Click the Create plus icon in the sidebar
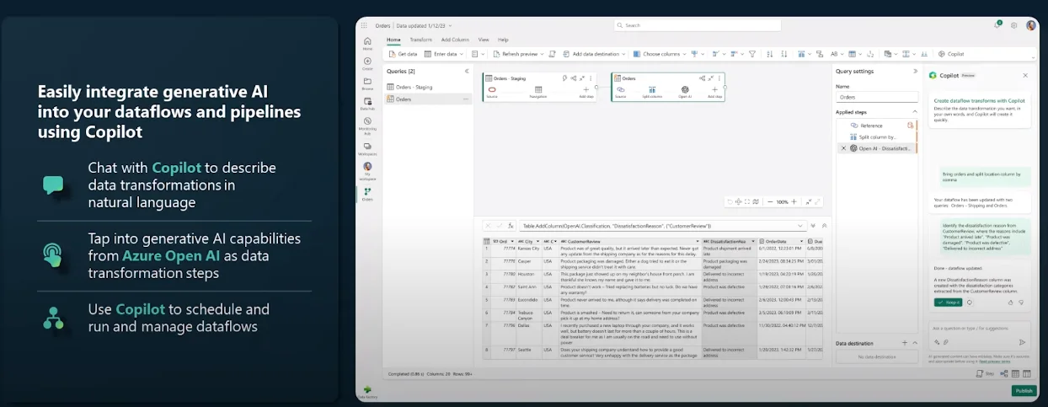This screenshot has width=1048, height=407. 367,62
